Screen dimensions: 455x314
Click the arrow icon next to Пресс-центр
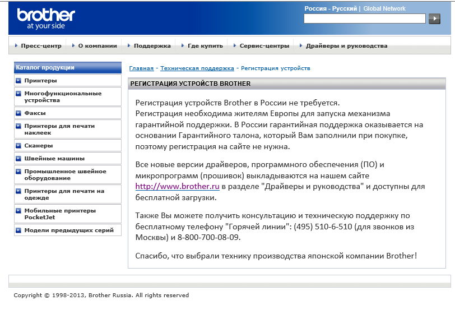click(x=16, y=45)
